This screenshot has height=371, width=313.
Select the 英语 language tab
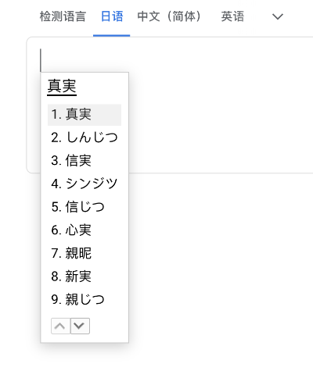click(232, 16)
